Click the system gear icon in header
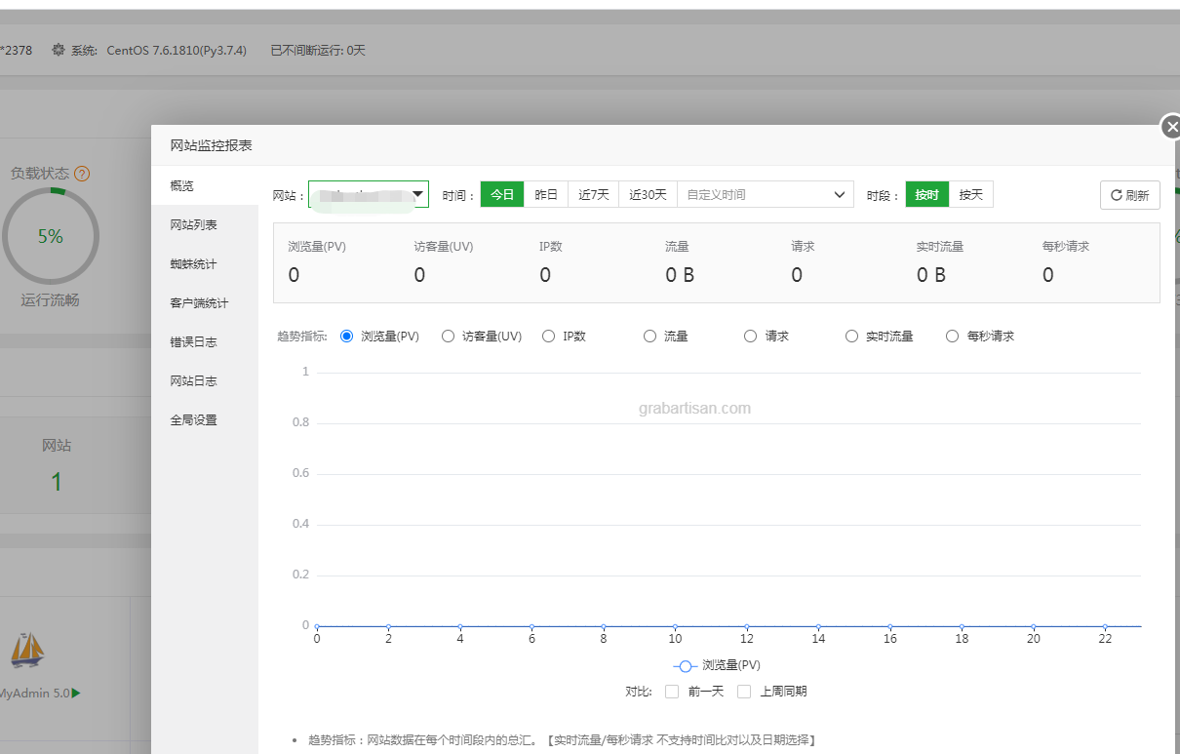The width and height of the screenshot is (1180, 754). [59, 50]
